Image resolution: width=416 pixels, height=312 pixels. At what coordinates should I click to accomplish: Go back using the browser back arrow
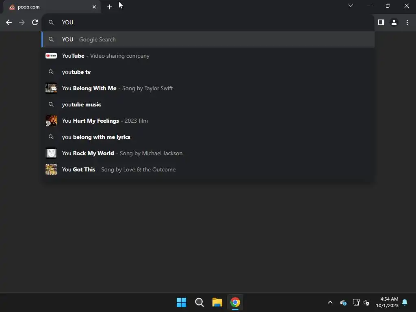click(x=9, y=23)
